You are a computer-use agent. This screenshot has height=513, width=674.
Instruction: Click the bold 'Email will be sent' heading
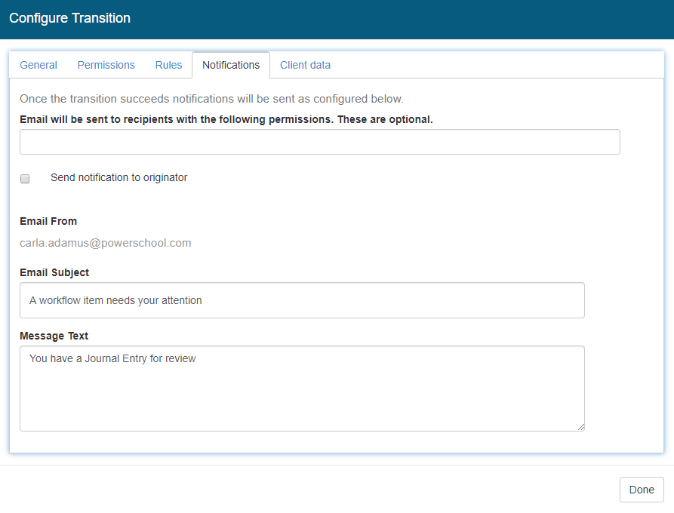[226, 119]
